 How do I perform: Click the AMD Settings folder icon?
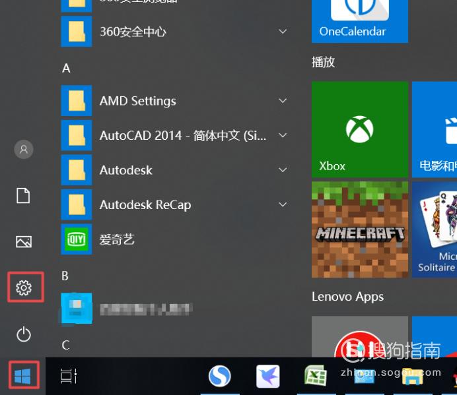[x=77, y=101]
